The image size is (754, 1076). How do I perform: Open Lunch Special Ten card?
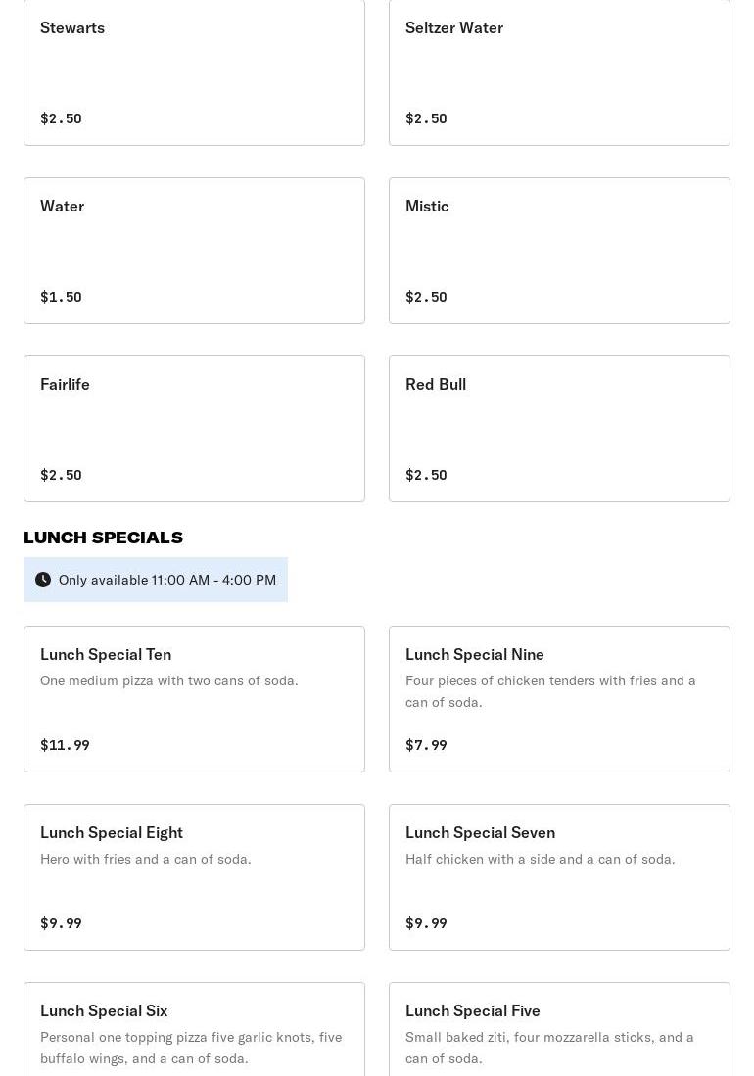(x=194, y=699)
